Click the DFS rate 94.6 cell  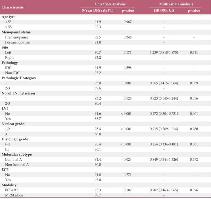coord(98,114)
